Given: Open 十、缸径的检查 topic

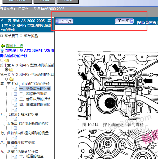Looking at the screenshot, I should [x=32, y=156].
